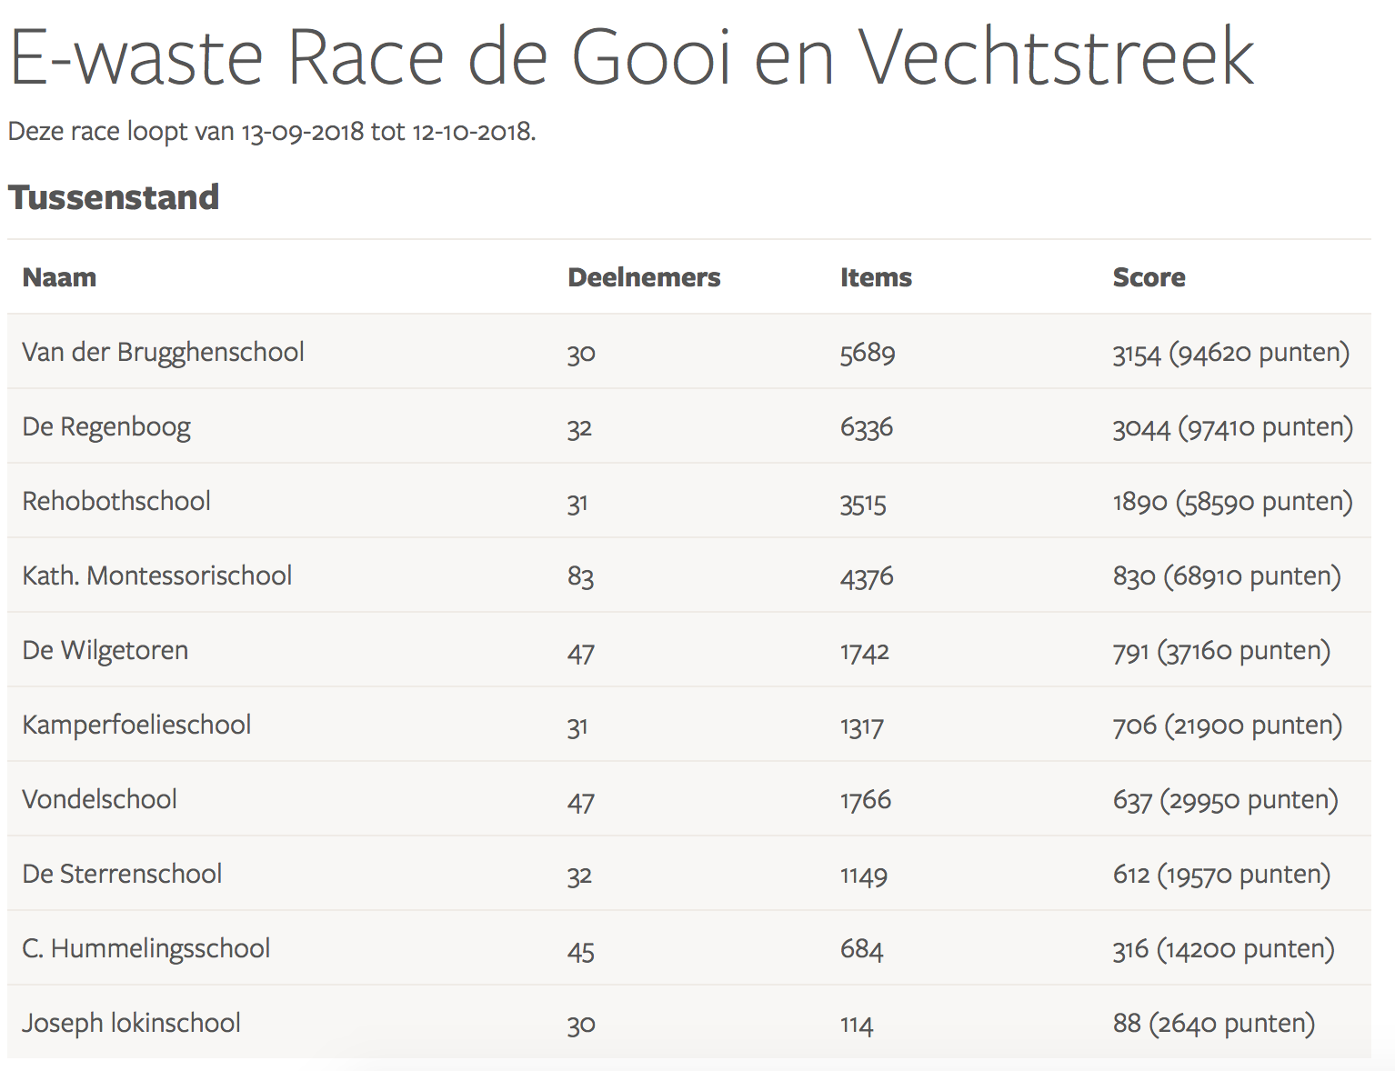Click the items value 6336

pos(867,427)
